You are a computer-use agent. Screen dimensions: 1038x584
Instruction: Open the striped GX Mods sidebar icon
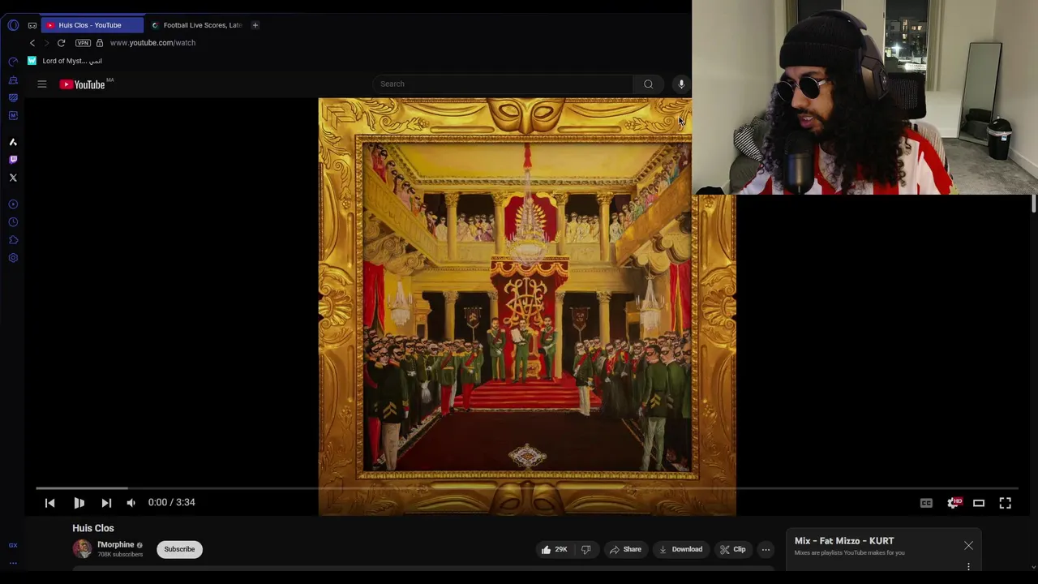[13, 97]
